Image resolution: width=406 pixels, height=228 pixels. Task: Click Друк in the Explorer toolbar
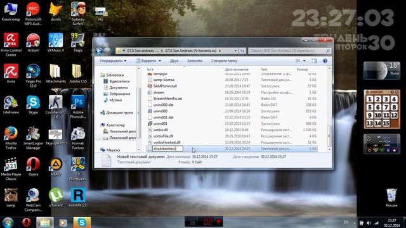click(x=174, y=61)
